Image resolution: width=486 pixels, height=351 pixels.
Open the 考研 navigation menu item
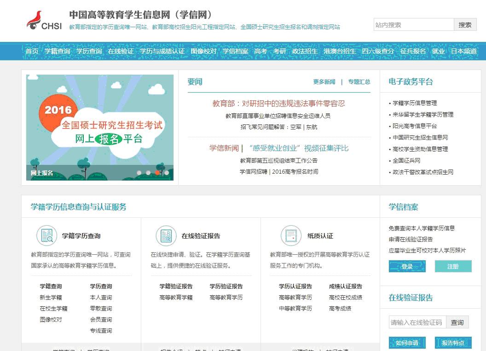(279, 51)
